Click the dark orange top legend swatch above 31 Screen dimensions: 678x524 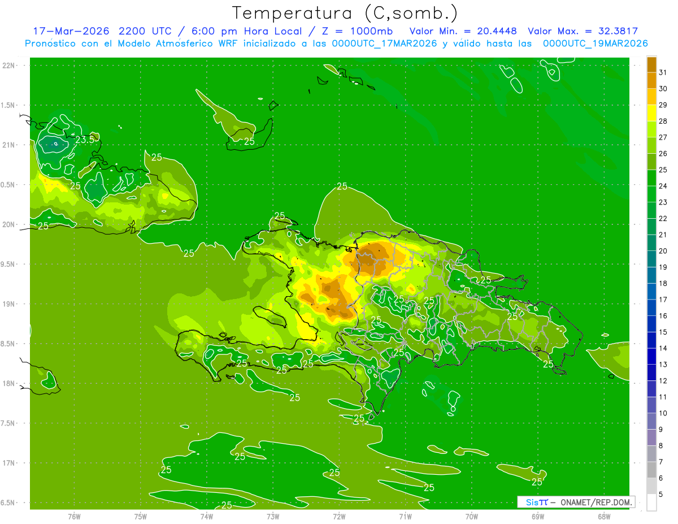(651, 64)
